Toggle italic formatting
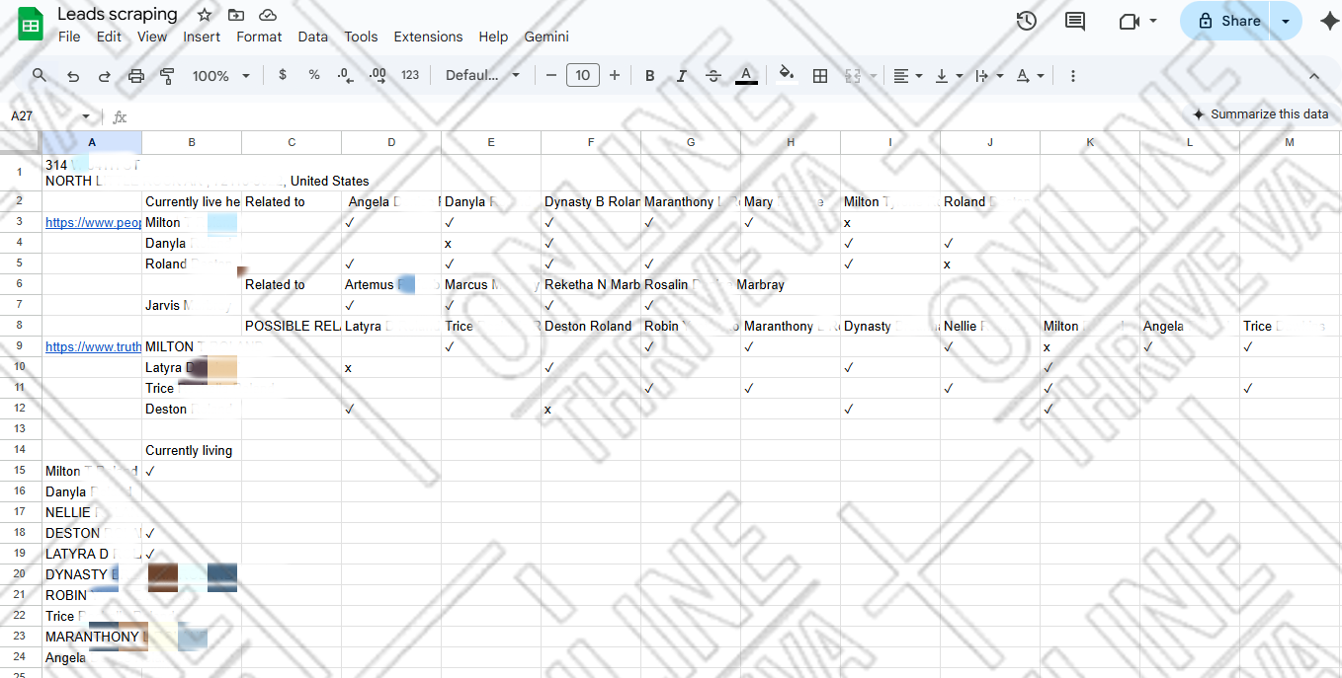This screenshot has width=1342, height=678. tap(681, 76)
